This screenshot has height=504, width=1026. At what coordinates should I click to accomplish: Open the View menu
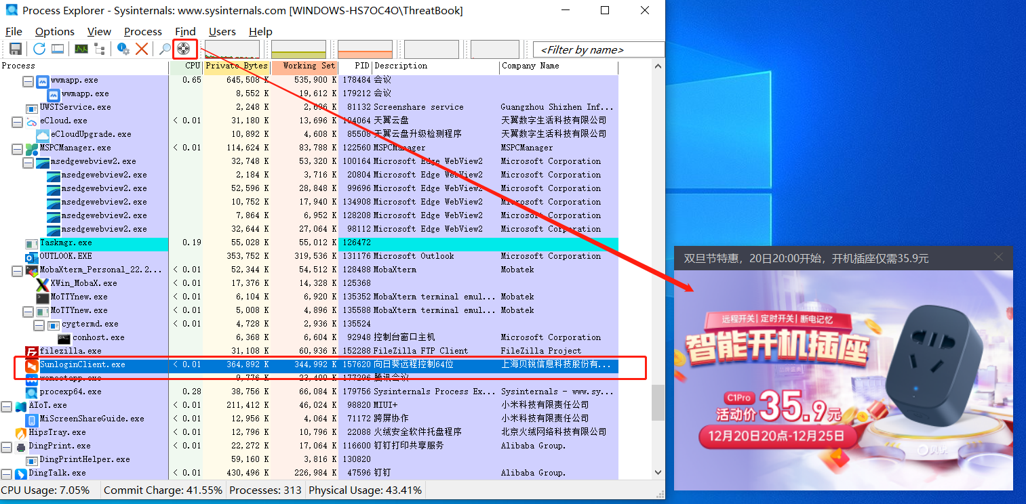[x=99, y=31]
